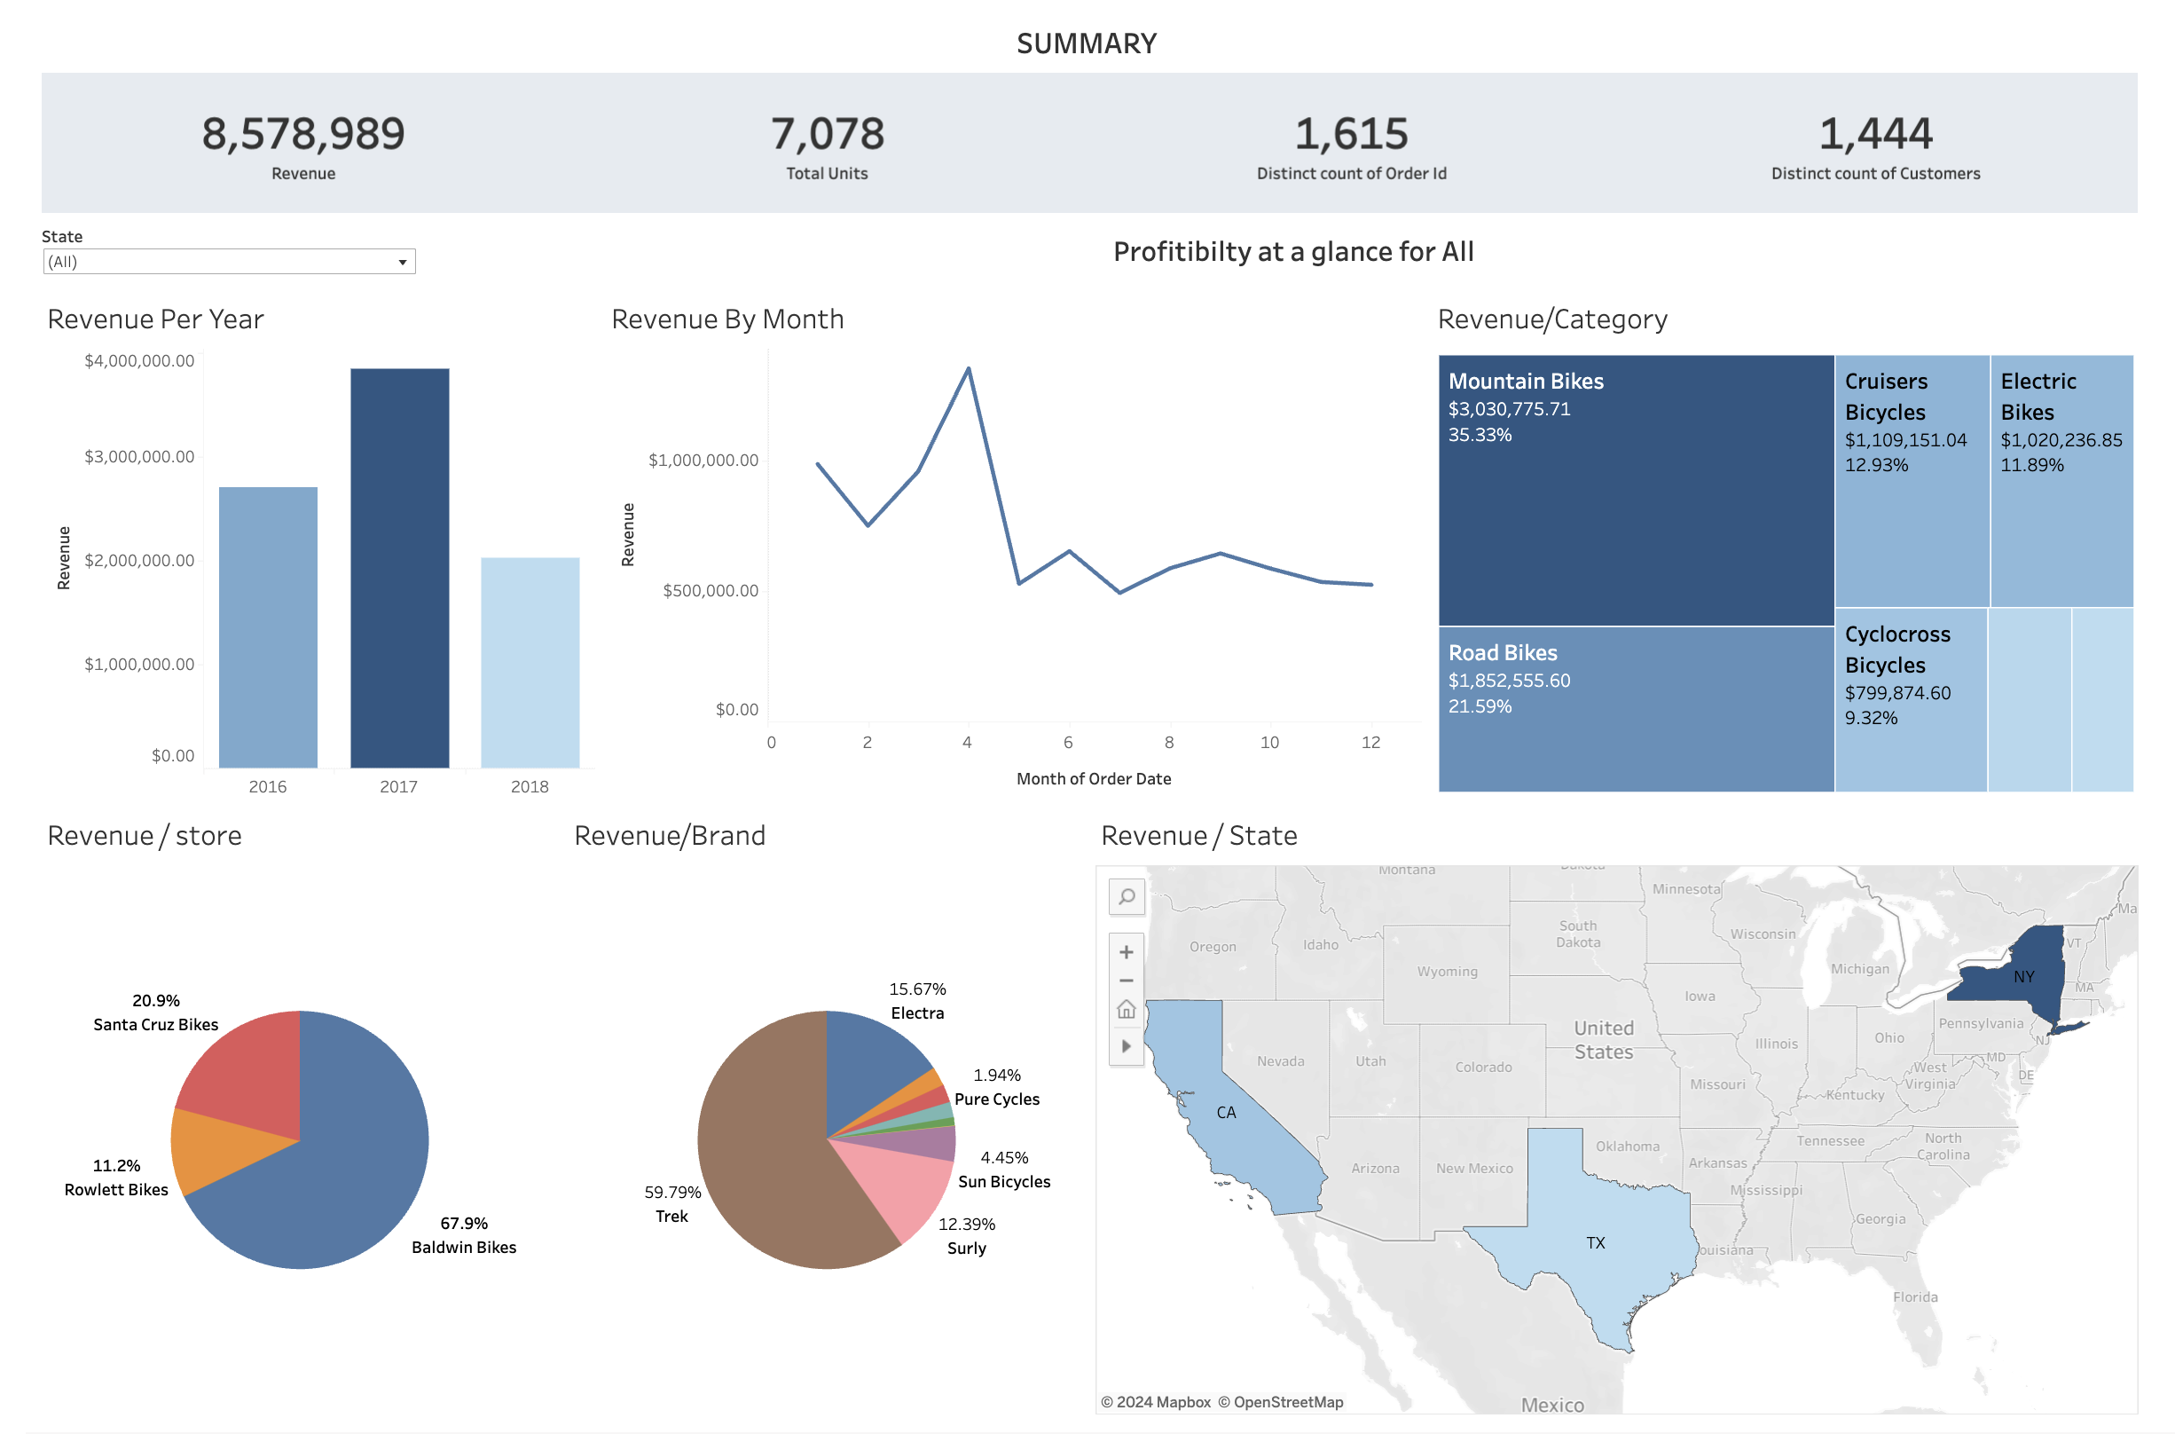Viewport: 2175px width, 1434px height.
Task: Click the SUMMARY dashboard heading
Action: (1087, 43)
